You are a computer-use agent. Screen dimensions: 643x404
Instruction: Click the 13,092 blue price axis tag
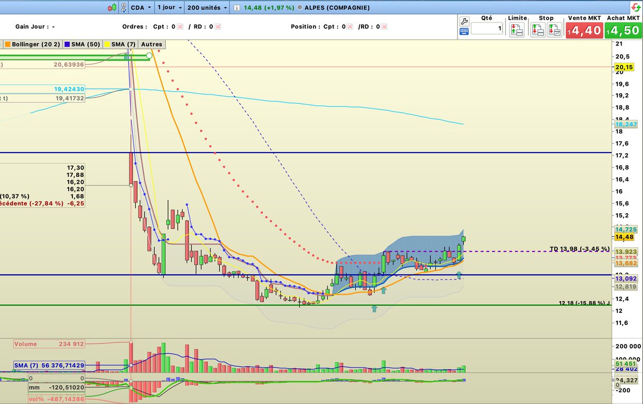(x=626, y=279)
